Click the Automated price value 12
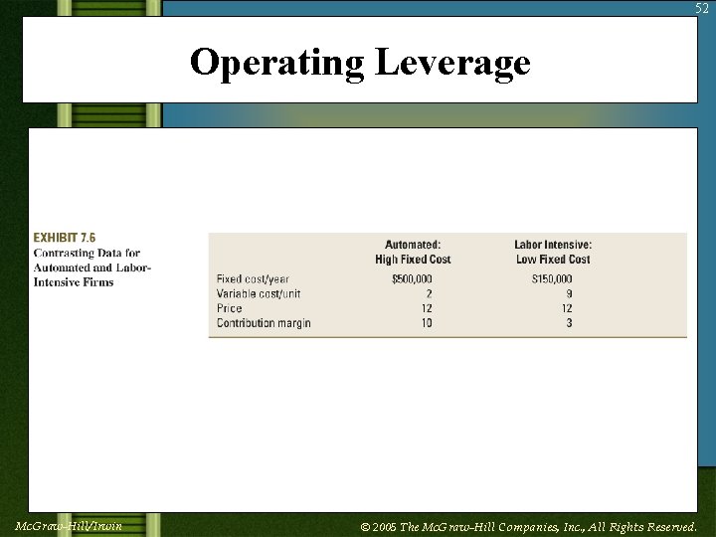Screen dimensions: 716x537 [x=427, y=308]
